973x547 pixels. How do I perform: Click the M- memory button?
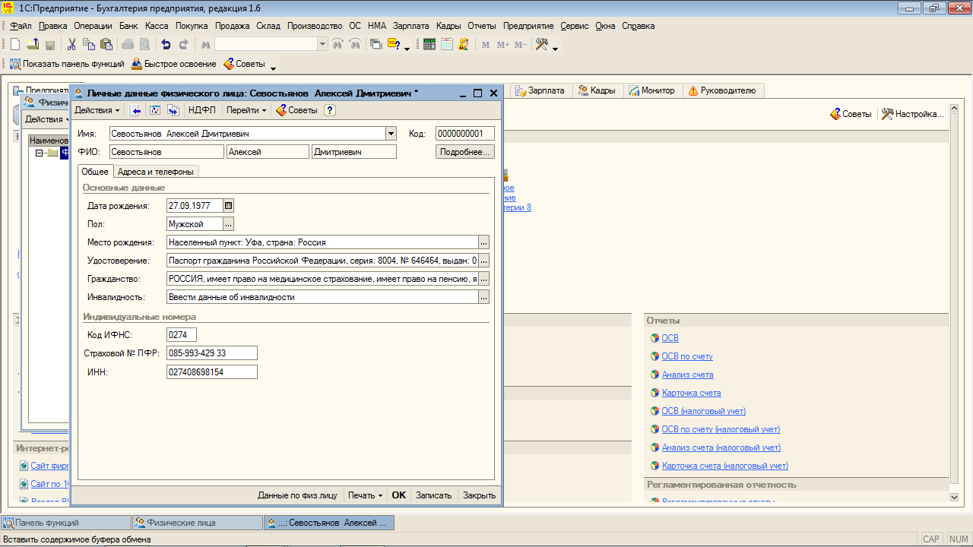click(x=521, y=44)
